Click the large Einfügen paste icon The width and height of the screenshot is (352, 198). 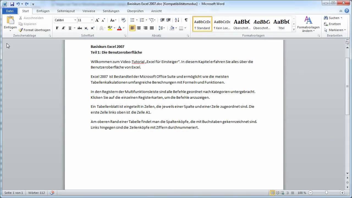[x=10, y=20]
